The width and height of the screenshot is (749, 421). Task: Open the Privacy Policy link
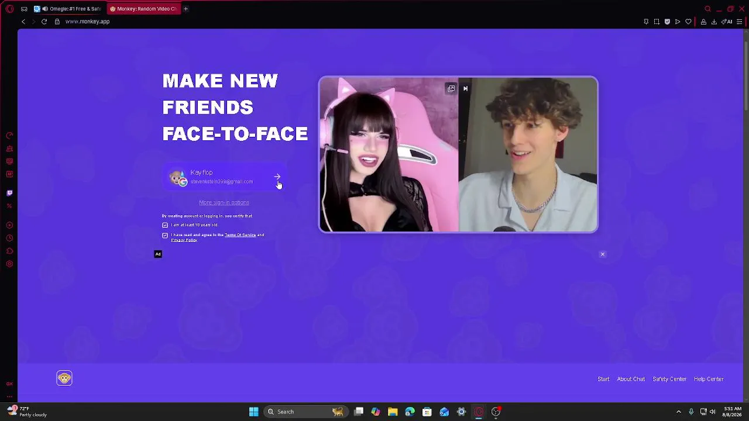pyautogui.click(x=184, y=240)
